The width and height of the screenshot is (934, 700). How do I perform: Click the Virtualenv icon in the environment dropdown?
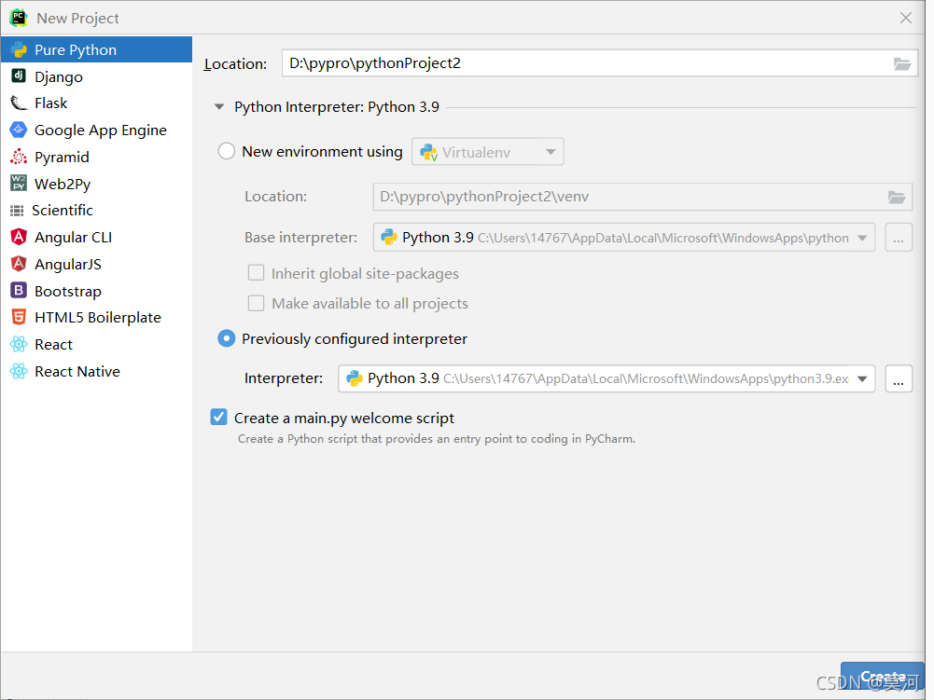[429, 152]
